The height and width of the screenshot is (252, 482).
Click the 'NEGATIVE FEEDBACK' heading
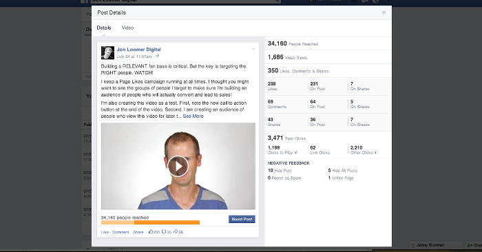(x=289, y=163)
